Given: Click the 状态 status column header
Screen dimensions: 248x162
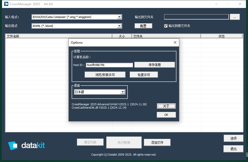Looking at the screenshot, I should point(221,36).
